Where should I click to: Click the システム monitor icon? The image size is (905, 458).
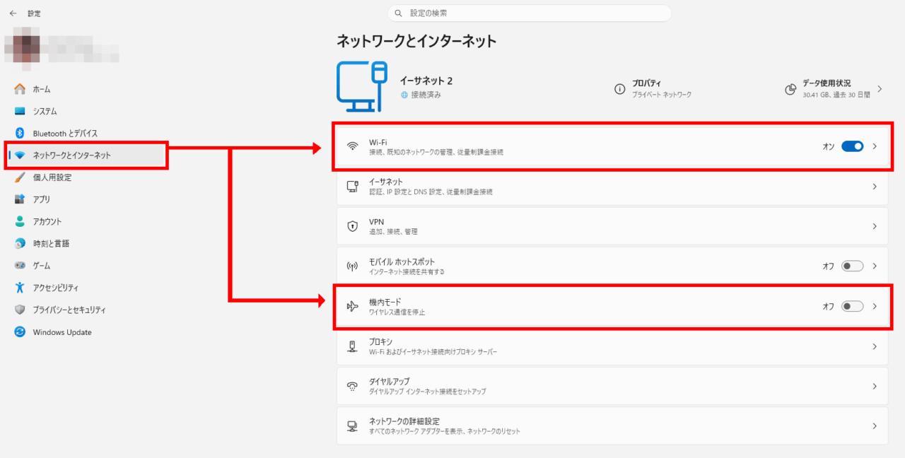20,111
